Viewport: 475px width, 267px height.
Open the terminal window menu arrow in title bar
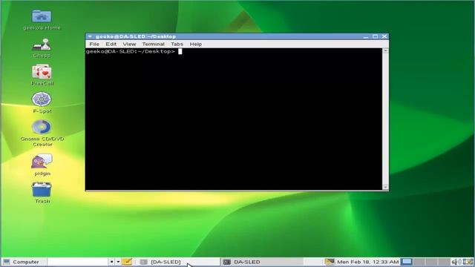[x=90, y=36]
